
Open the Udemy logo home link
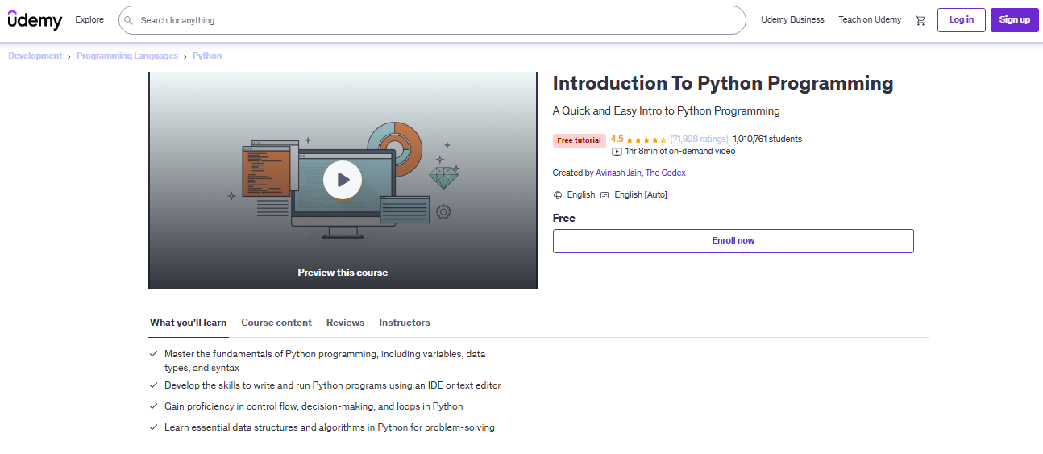click(35, 20)
